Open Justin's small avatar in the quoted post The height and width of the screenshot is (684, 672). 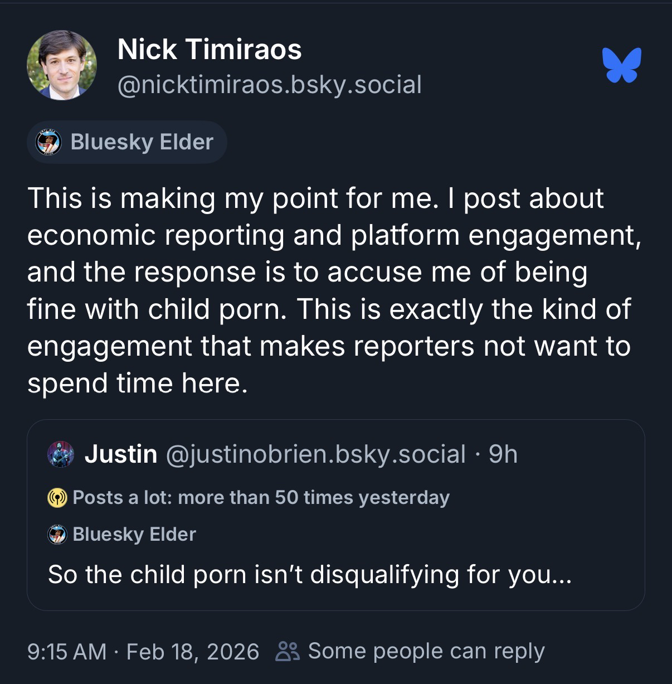coord(61,454)
